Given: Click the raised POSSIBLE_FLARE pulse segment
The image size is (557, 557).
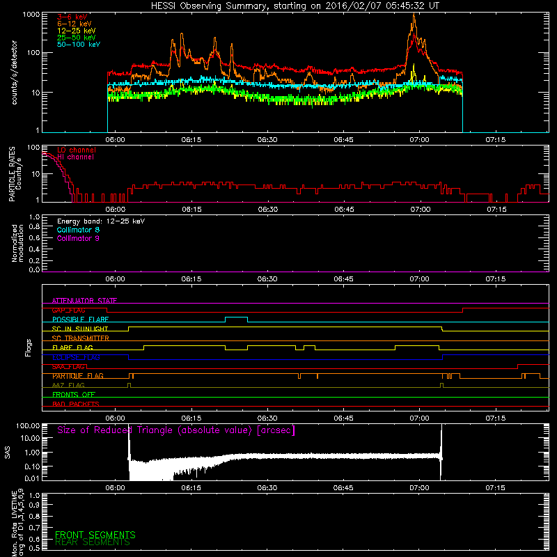Looking at the screenshot, I should coord(236,317).
